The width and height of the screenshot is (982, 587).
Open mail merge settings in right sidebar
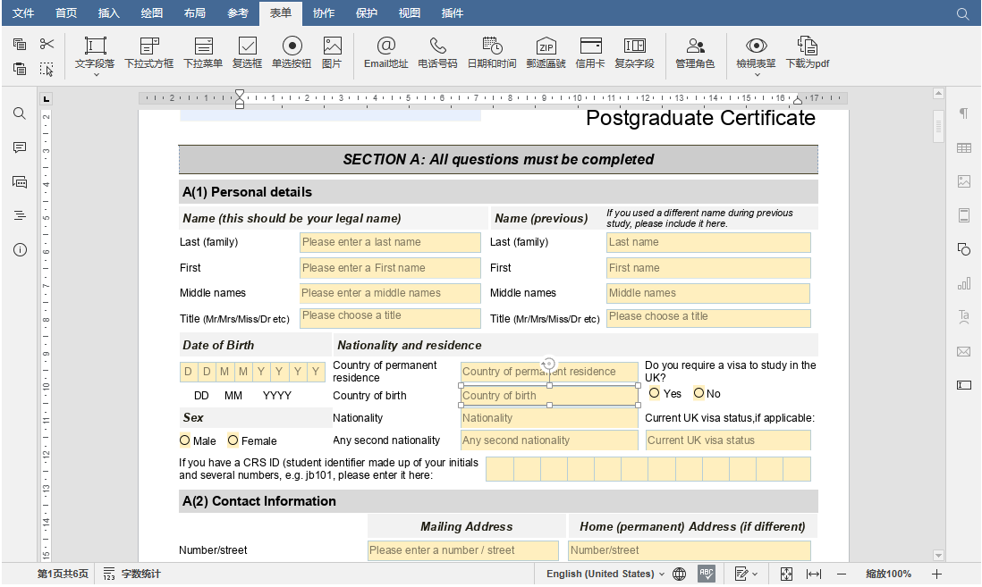coord(964,351)
